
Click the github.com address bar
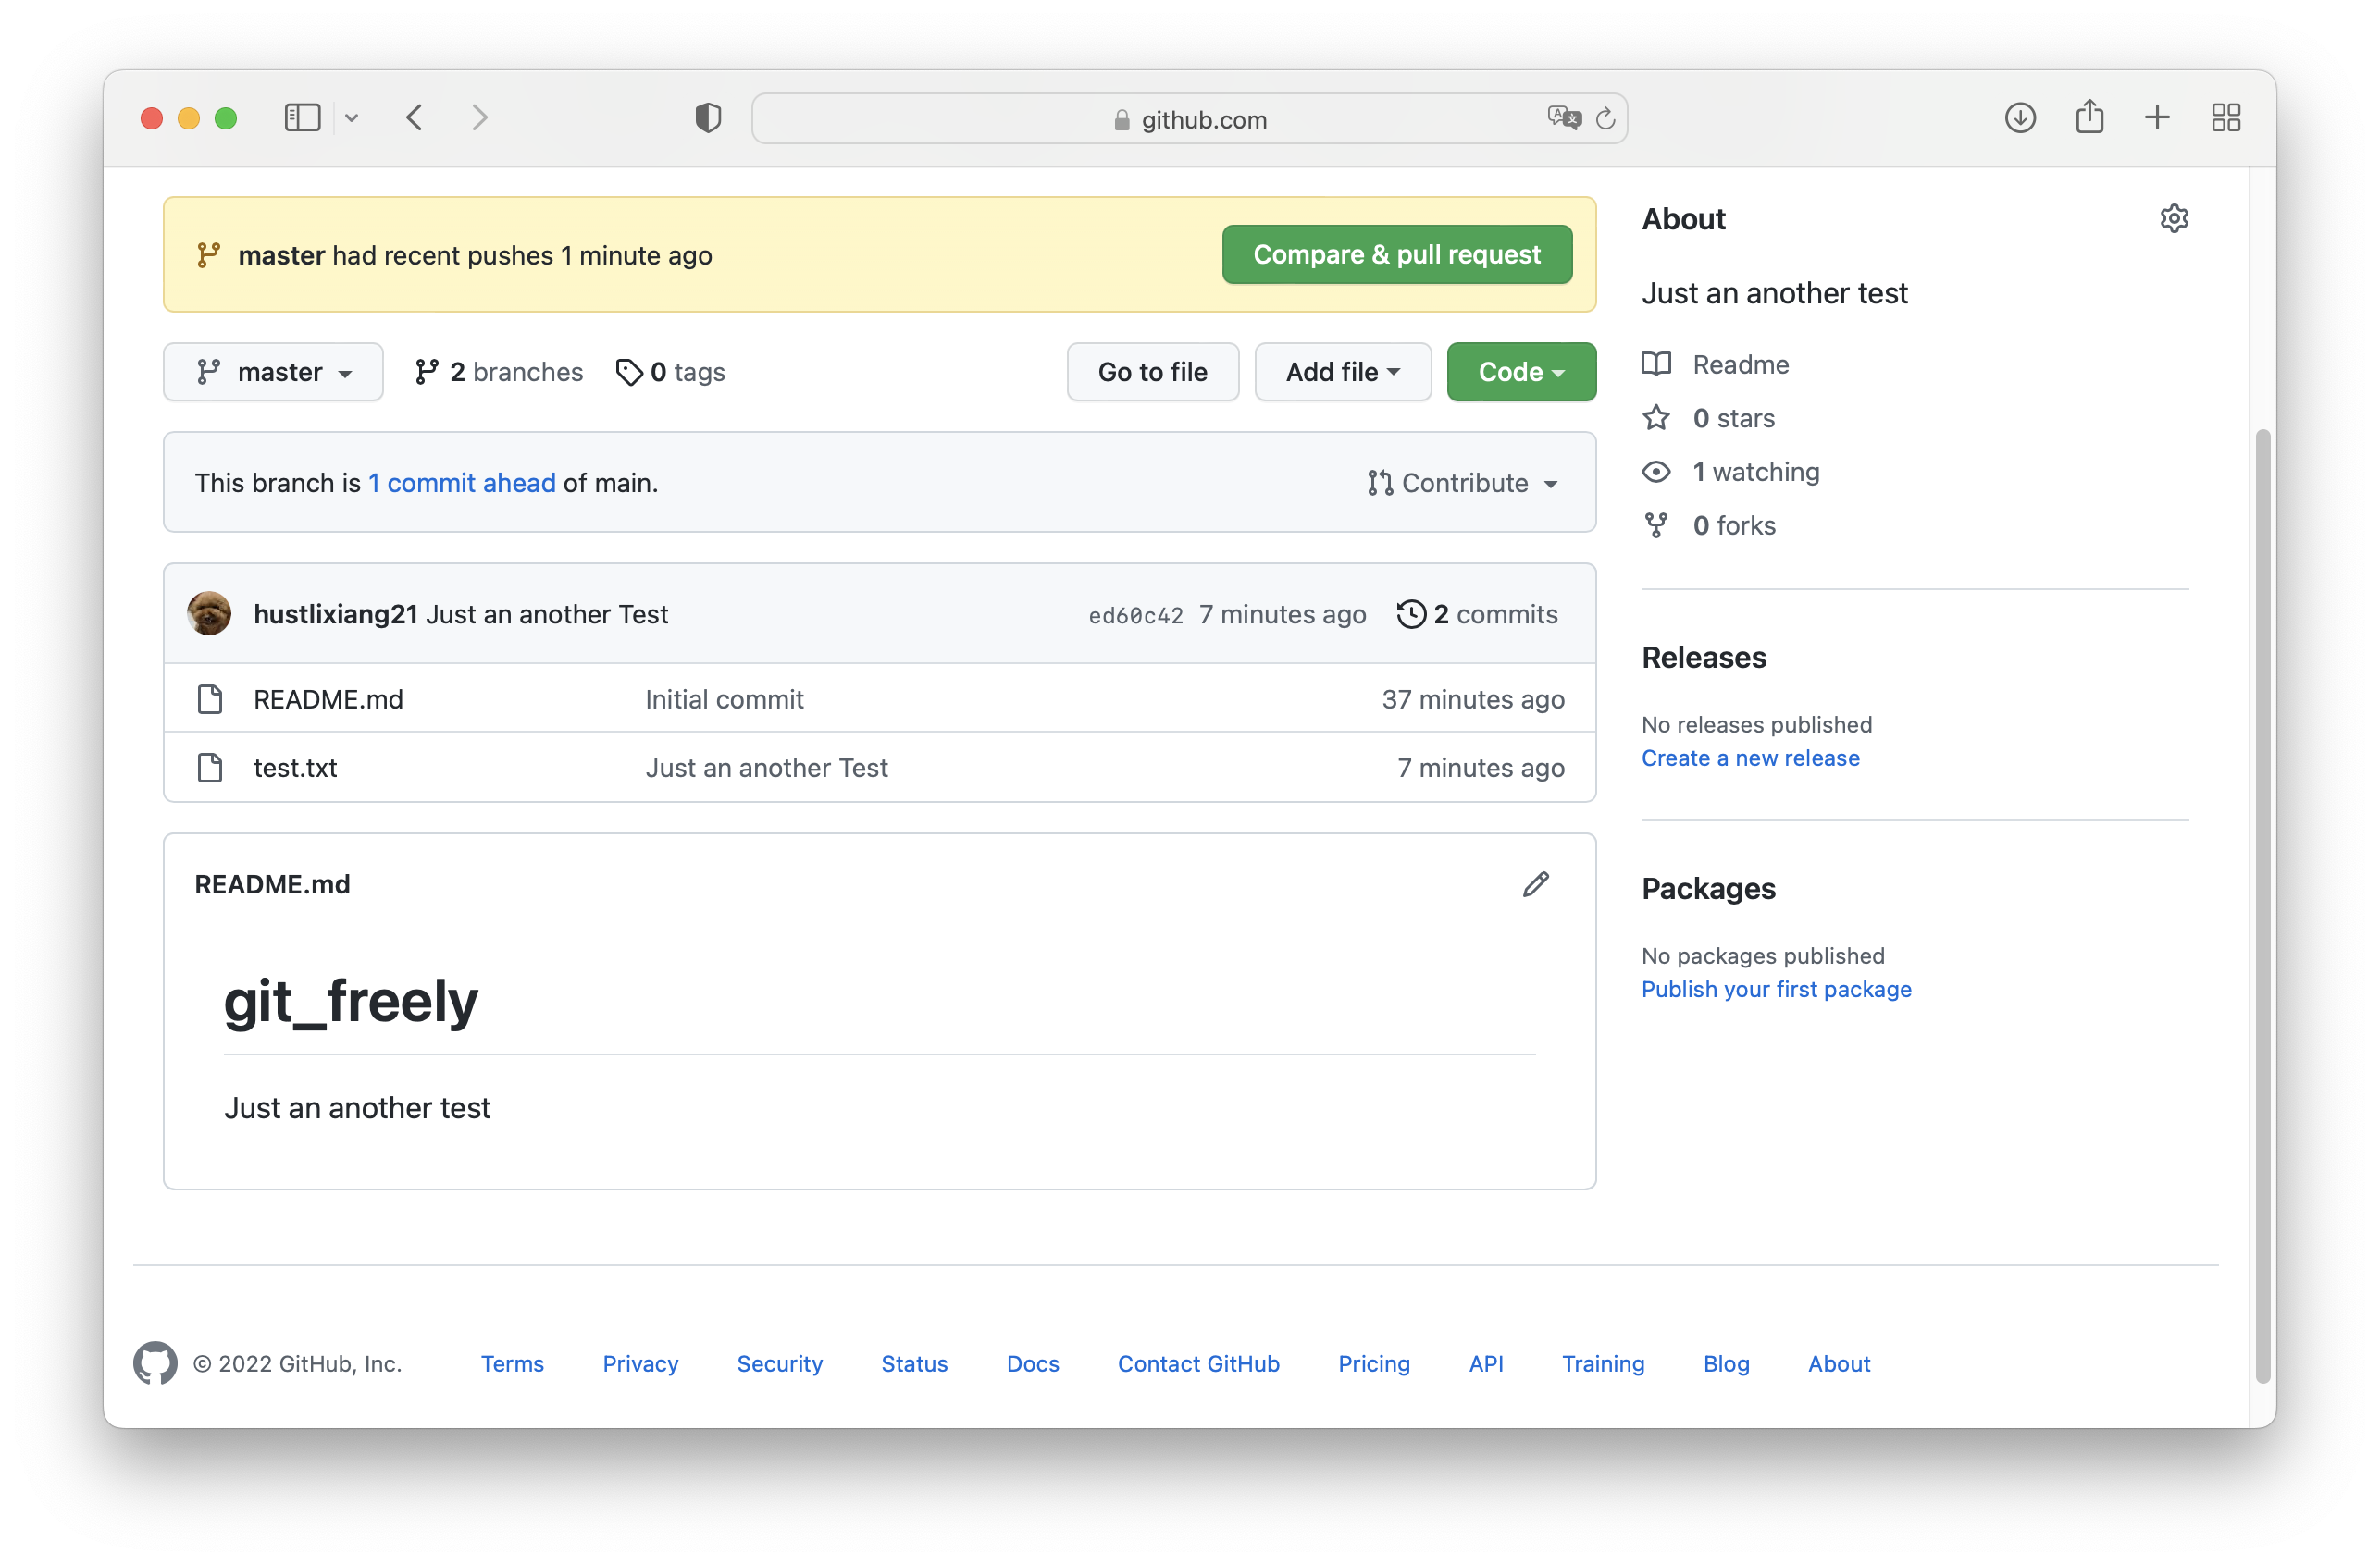pos(1188,119)
